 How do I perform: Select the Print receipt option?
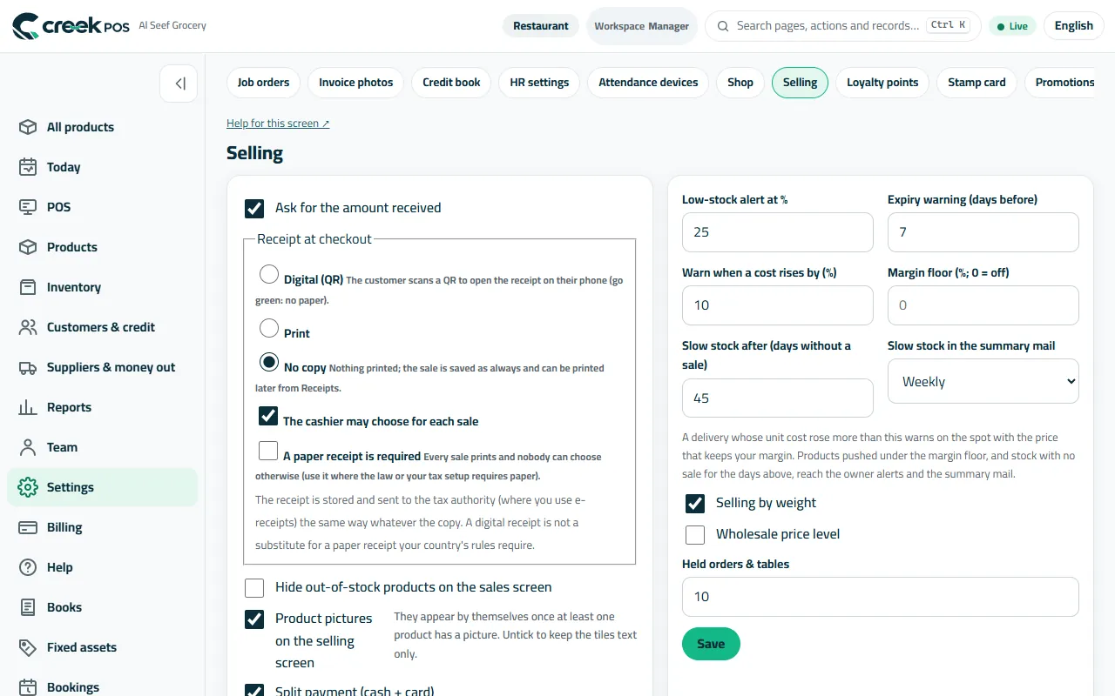pos(269,328)
